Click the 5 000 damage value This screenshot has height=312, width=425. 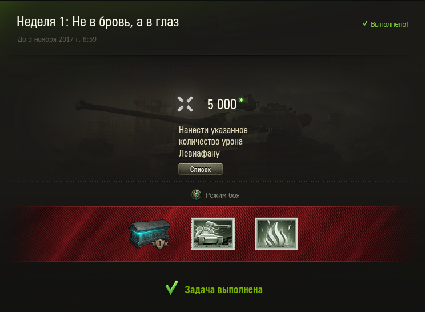tap(222, 105)
